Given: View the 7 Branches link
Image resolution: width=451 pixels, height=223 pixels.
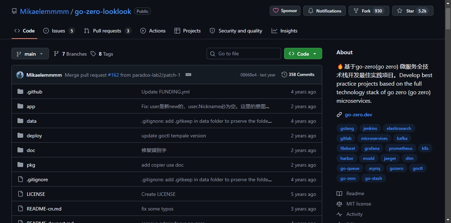Looking at the screenshot, I should [x=70, y=54].
